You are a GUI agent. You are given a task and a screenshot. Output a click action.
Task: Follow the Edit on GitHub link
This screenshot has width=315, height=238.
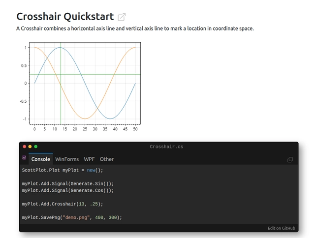click(x=282, y=228)
